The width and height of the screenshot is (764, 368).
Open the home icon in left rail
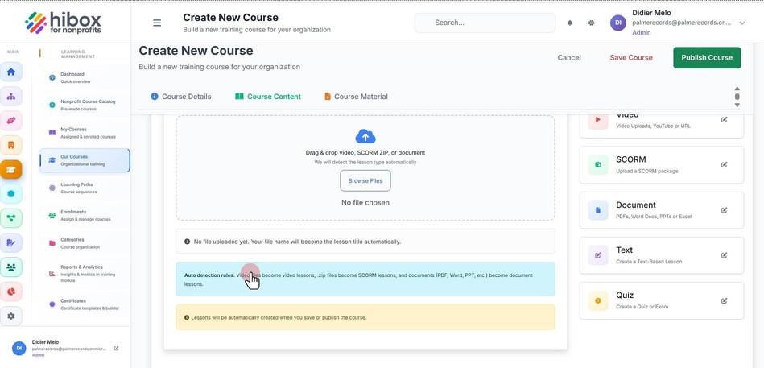11,72
